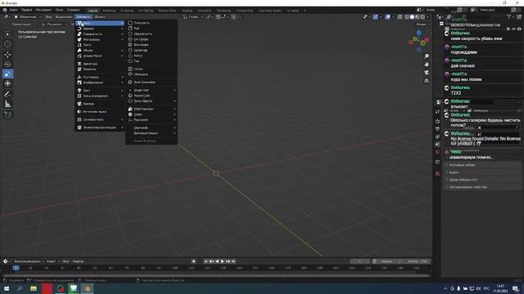Click the viewport zoom magnifier icon

427,56
